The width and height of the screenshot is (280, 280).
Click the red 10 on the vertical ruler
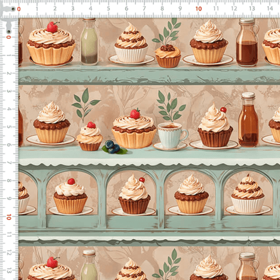pos(9,217)
